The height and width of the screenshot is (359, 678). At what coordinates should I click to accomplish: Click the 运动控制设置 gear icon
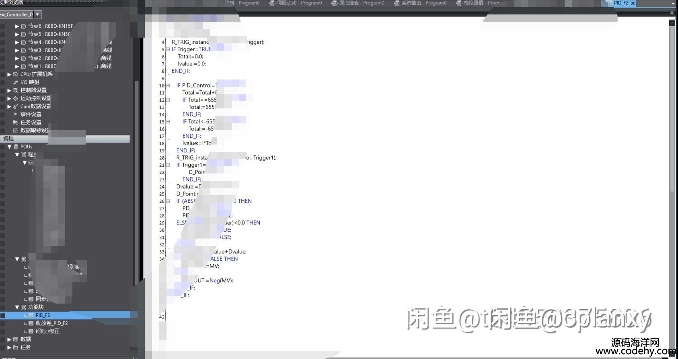click(16, 98)
